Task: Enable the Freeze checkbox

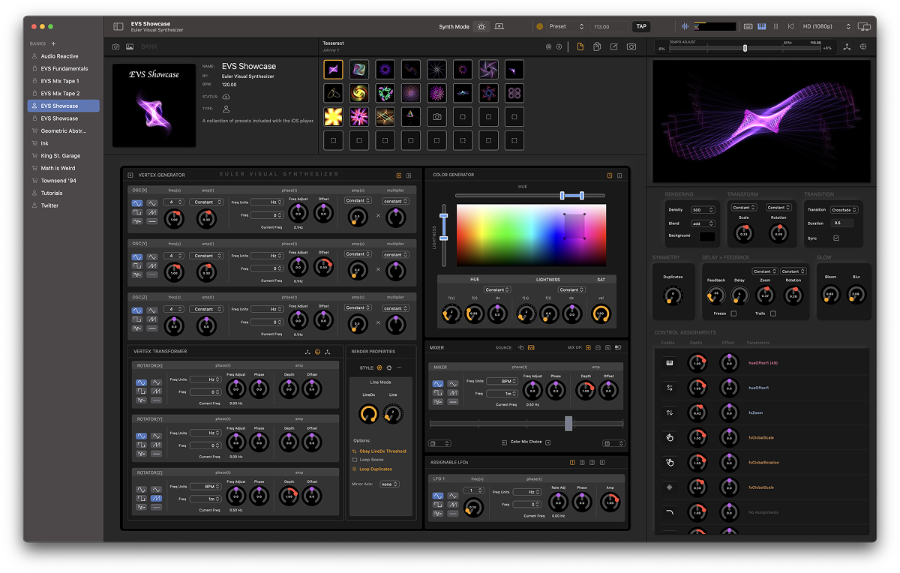Action: tap(733, 313)
